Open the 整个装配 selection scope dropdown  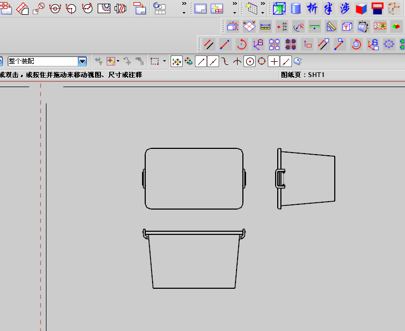click(x=82, y=61)
